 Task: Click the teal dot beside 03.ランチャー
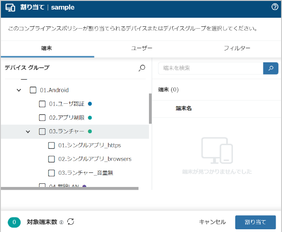coord(90,131)
